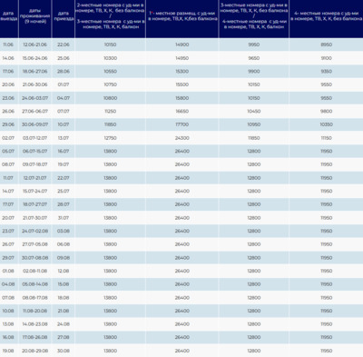Select stay dates 06.07-15.07
The width and height of the screenshot is (363, 357).
pos(35,151)
